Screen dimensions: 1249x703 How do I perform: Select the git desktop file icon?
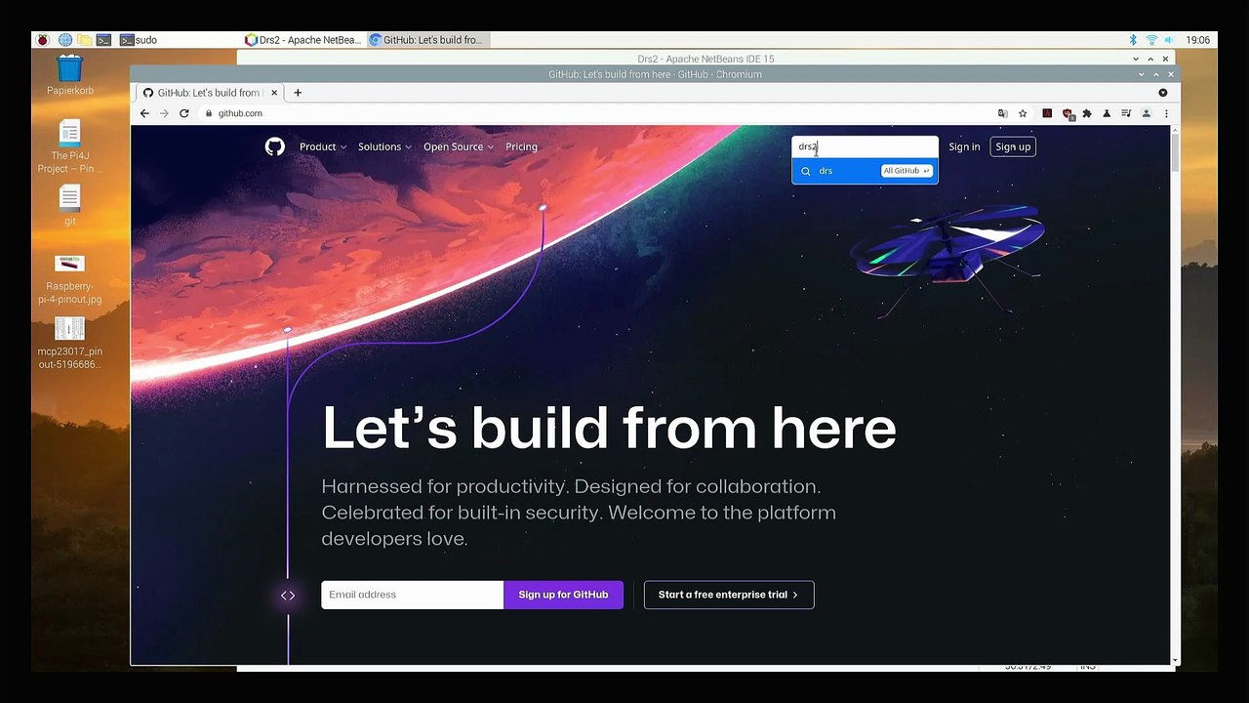point(70,205)
